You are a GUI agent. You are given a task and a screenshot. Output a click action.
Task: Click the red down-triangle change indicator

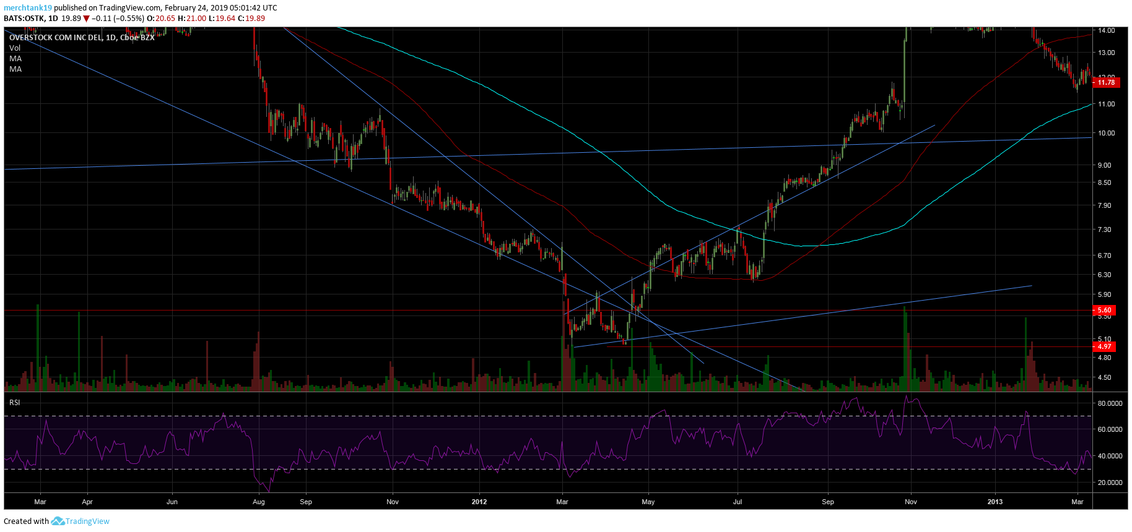[x=87, y=19]
